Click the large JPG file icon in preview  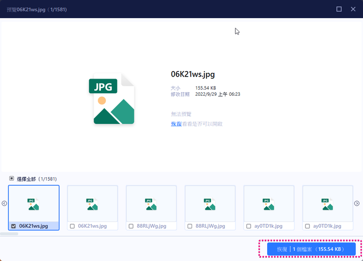[x=111, y=99]
